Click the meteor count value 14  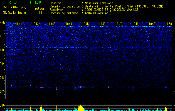(41, 13)
